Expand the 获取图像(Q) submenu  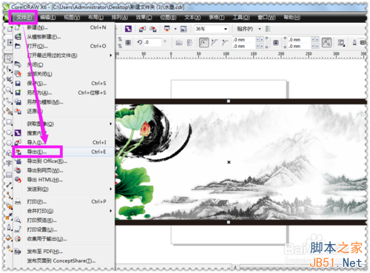(x=64, y=124)
